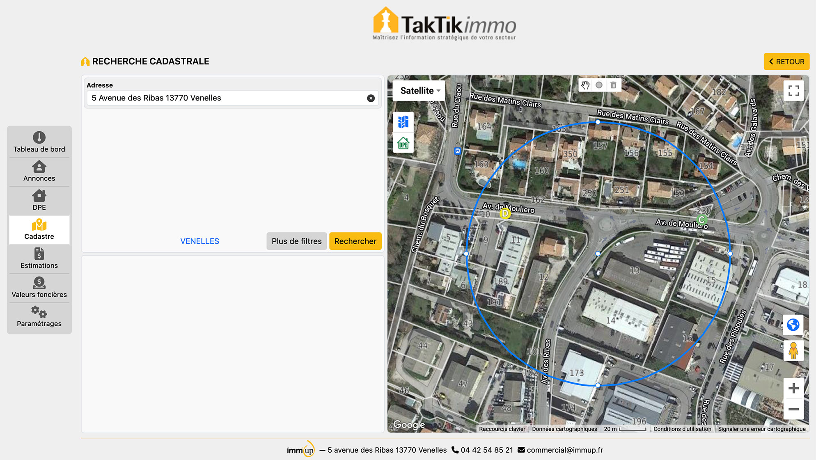Screen dimensions: 816x460
Task: Open Tableau de bord in sidebar
Action: pos(39,142)
